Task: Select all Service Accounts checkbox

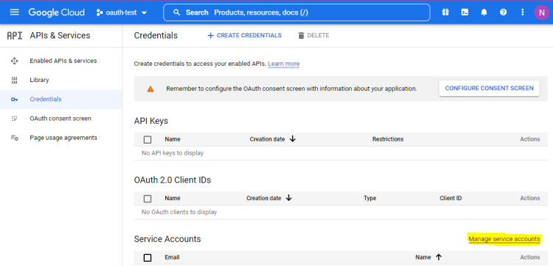Action: tap(148, 258)
